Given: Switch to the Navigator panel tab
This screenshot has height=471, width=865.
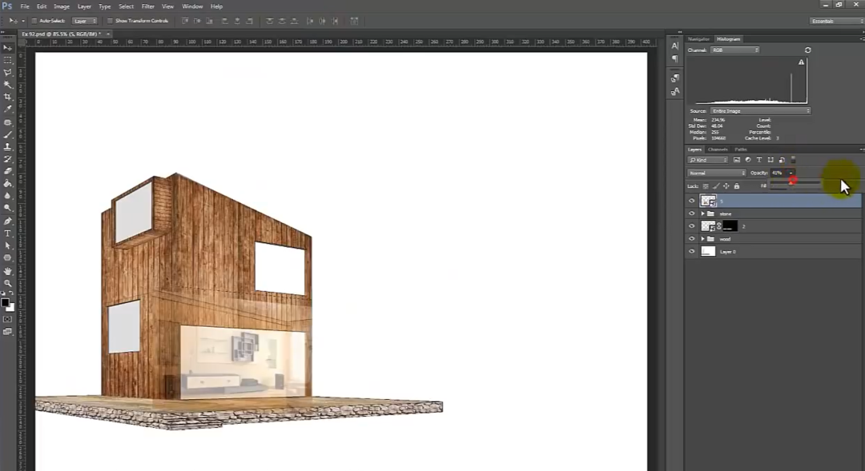Looking at the screenshot, I should [699, 38].
